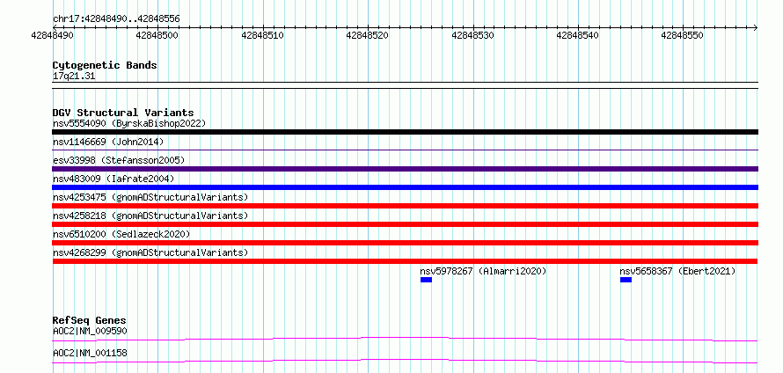Open variant nsv483009 (Iafrate2004) label

pos(113,179)
